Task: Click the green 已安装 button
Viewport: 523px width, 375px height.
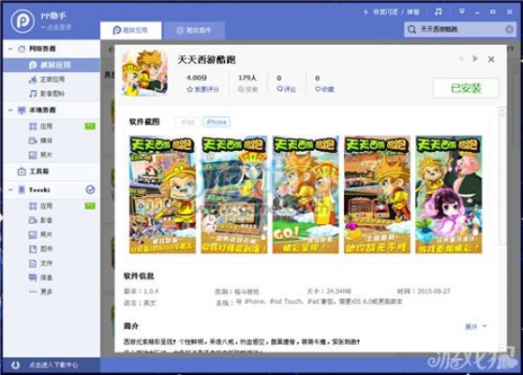Action: (x=466, y=88)
